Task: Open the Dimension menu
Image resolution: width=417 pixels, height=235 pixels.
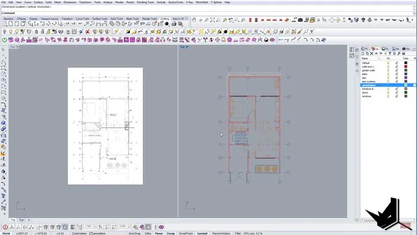Action: tap(70, 2)
